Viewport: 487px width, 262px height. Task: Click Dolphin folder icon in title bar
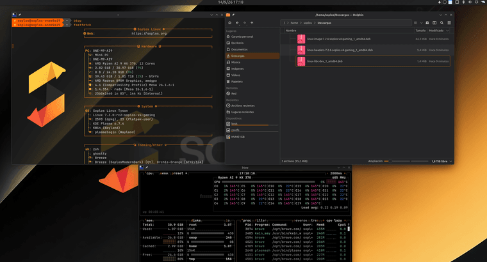coord(228,15)
